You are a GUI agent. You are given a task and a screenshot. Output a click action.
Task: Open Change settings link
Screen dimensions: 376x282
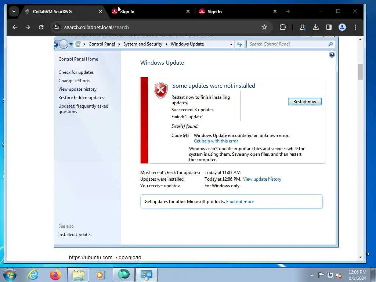(74, 81)
